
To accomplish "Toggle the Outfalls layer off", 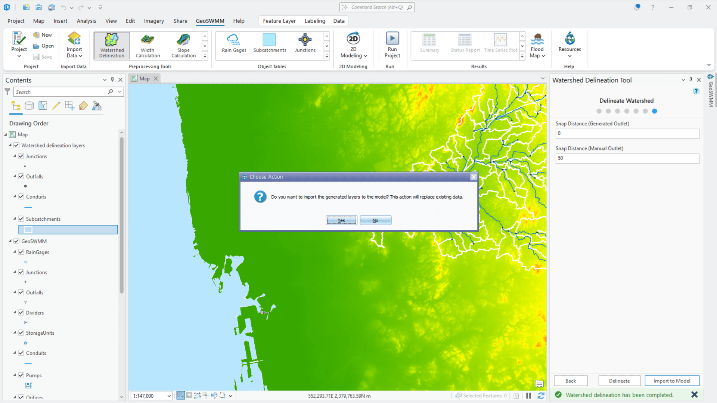I will [x=21, y=176].
